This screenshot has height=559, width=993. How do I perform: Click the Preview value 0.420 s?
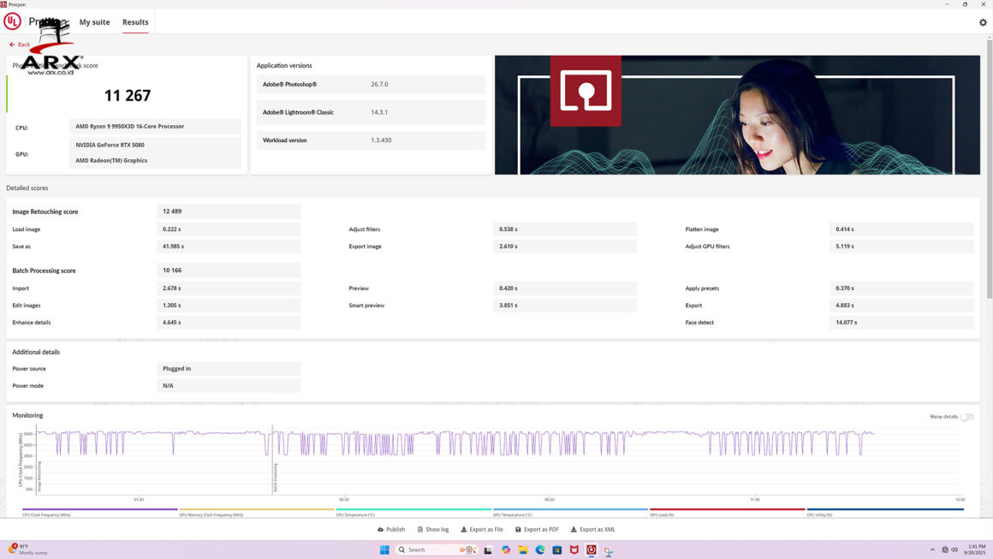click(565, 288)
